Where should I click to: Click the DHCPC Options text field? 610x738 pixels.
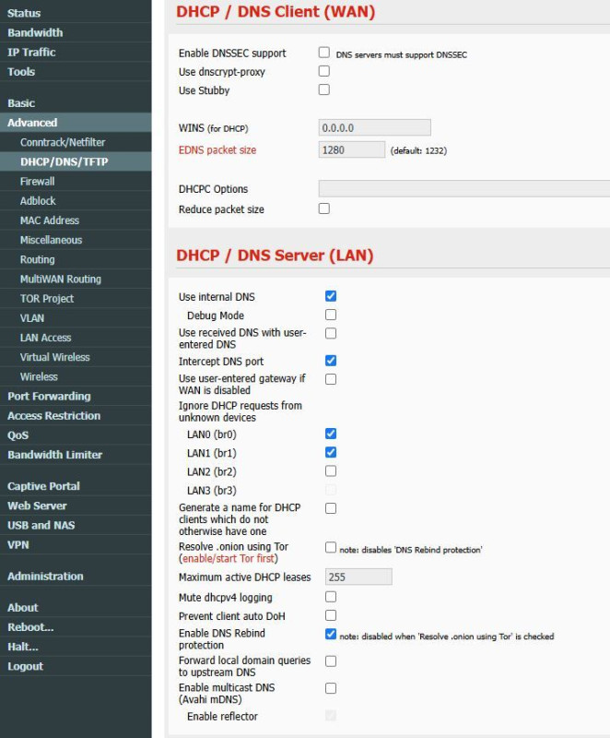pyautogui.click(x=464, y=189)
